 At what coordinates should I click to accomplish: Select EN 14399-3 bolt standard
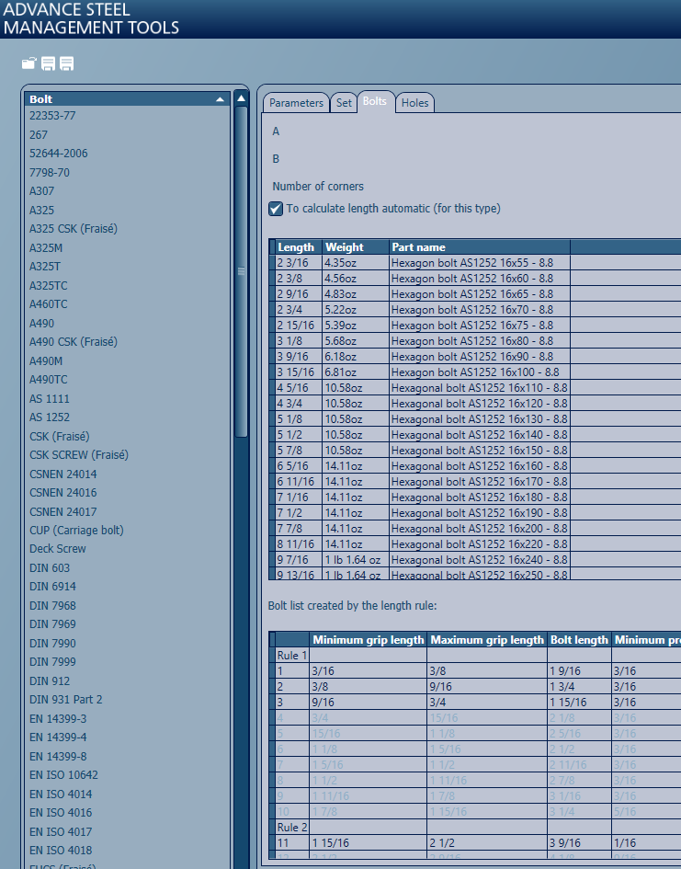coord(58,719)
